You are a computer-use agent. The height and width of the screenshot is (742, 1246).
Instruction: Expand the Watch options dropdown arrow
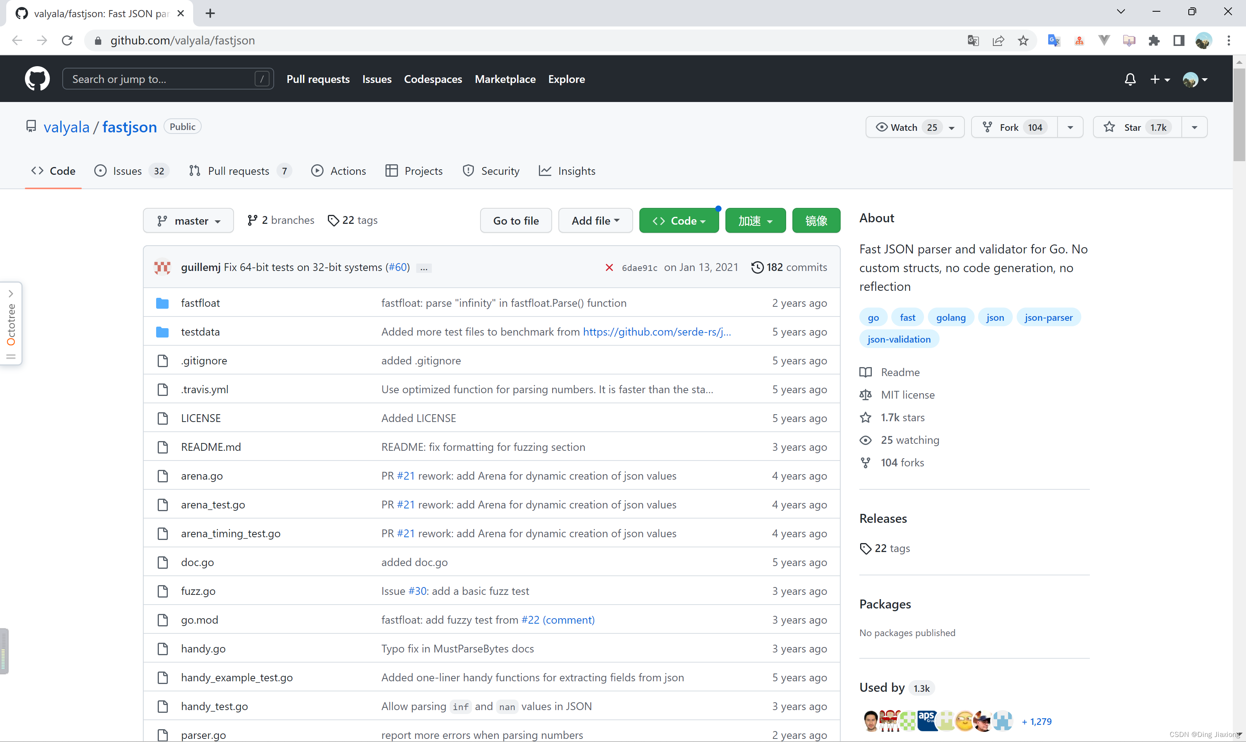(952, 128)
